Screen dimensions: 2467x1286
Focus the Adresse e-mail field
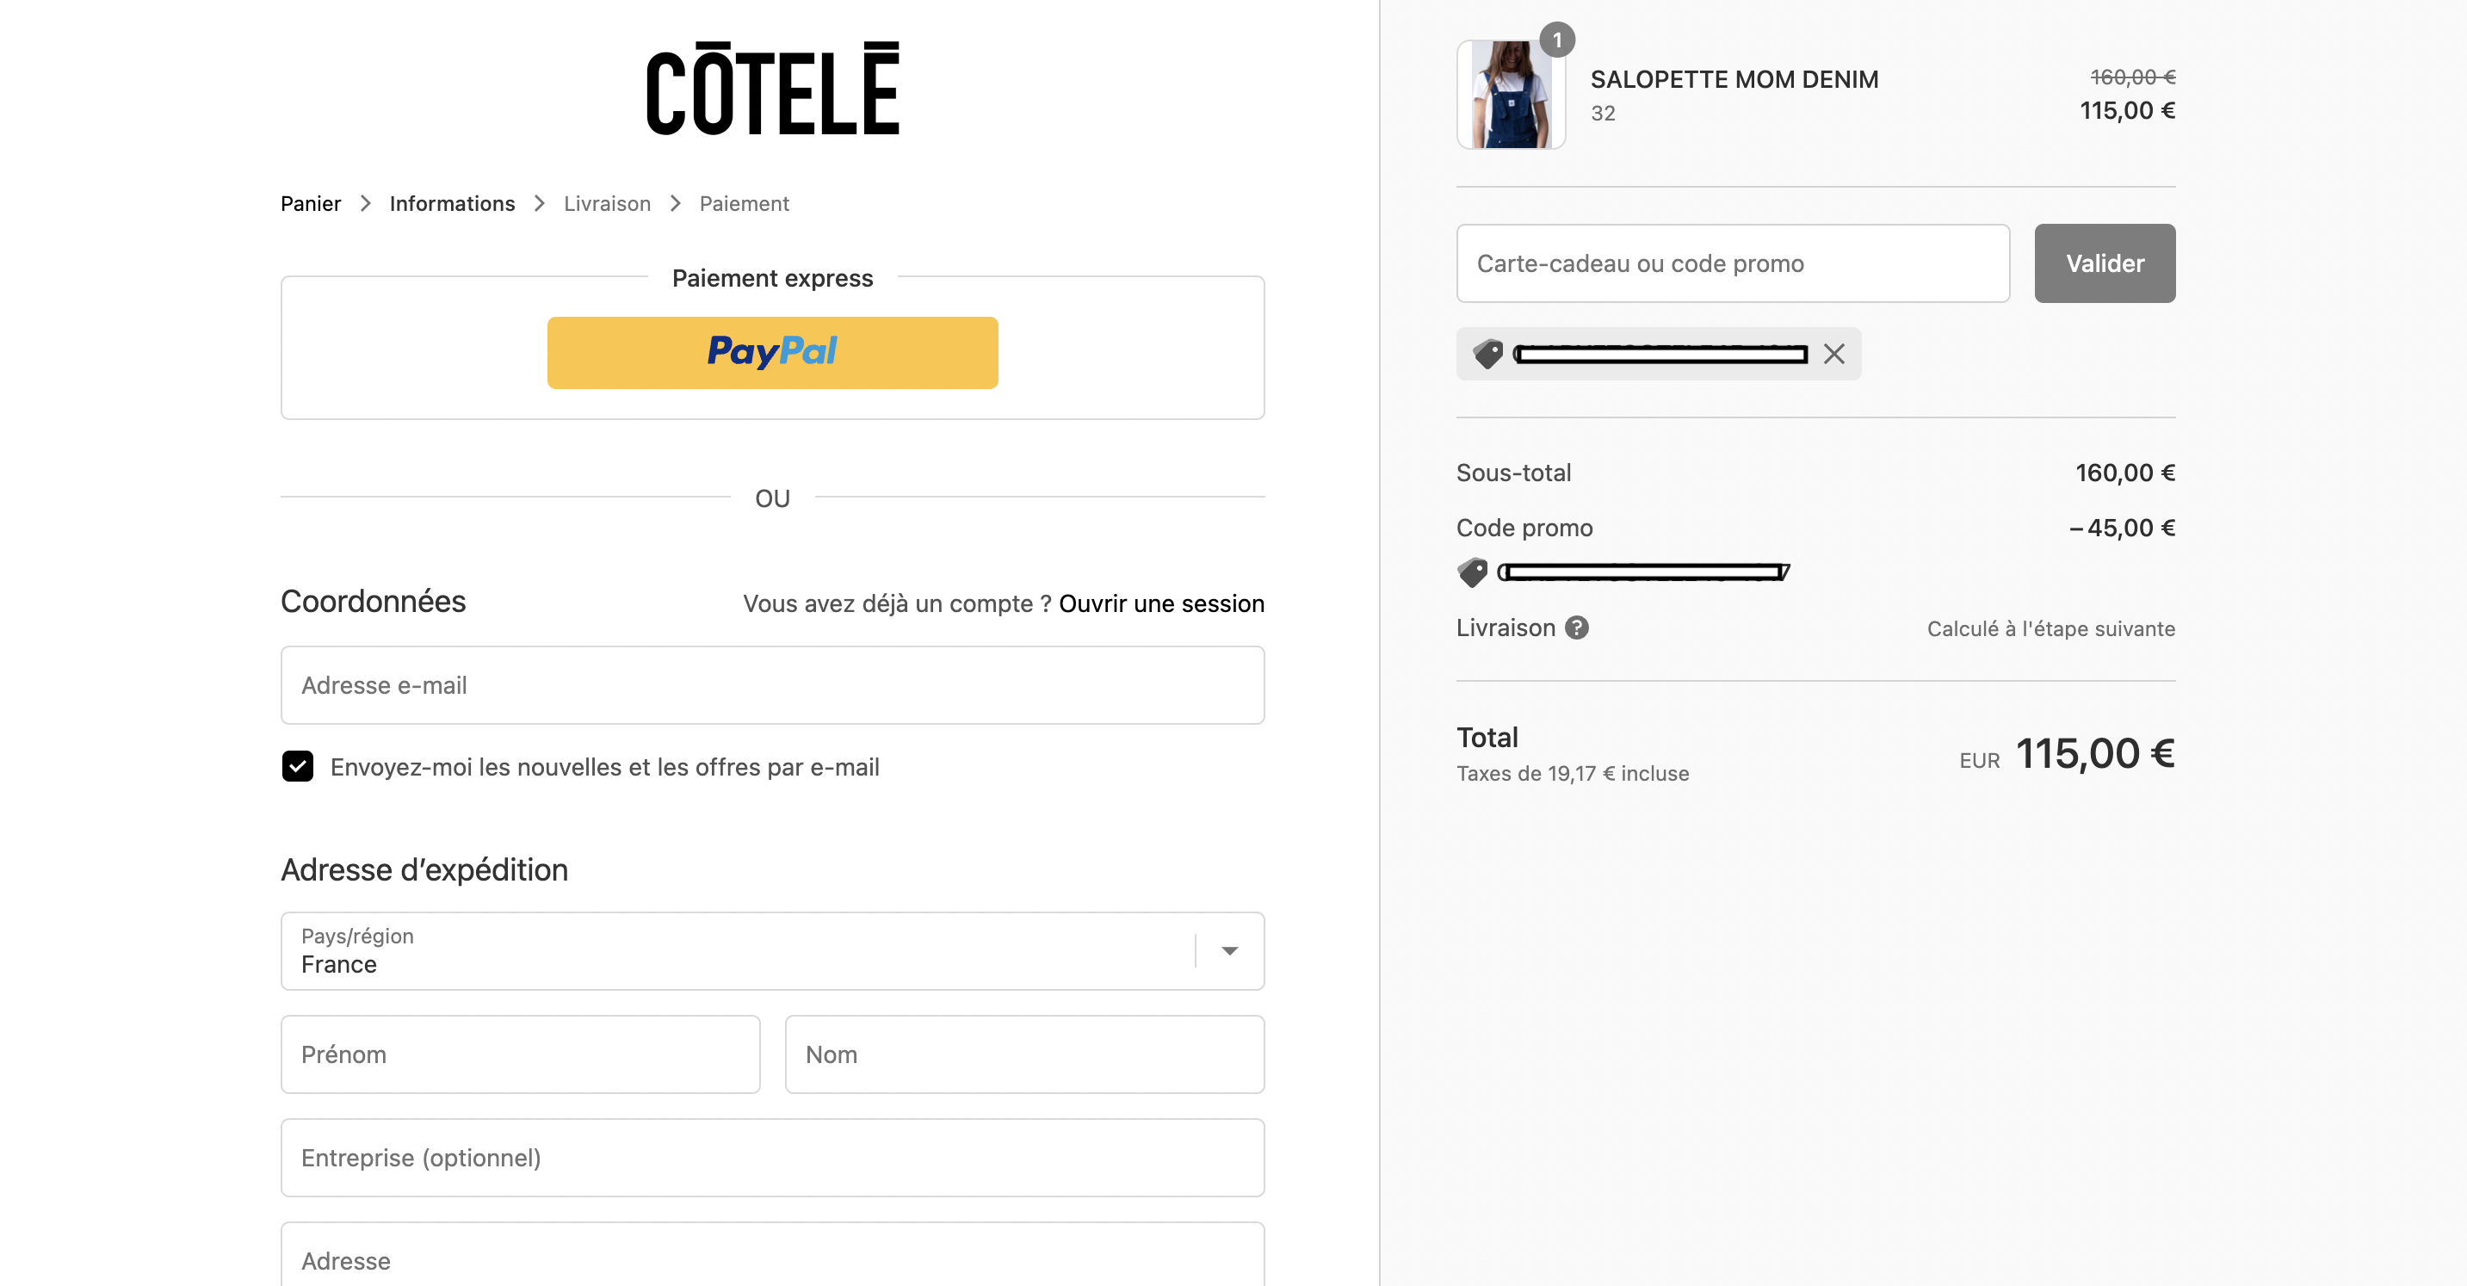(x=772, y=686)
